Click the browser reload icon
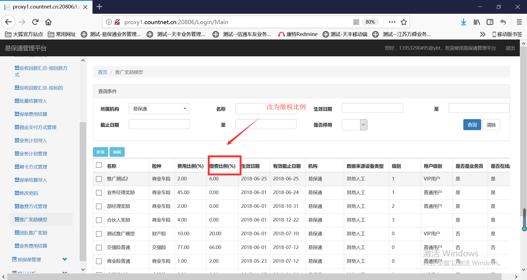 [x=35, y=22]
